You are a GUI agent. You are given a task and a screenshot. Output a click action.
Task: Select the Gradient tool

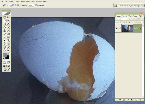pos(8,34)
